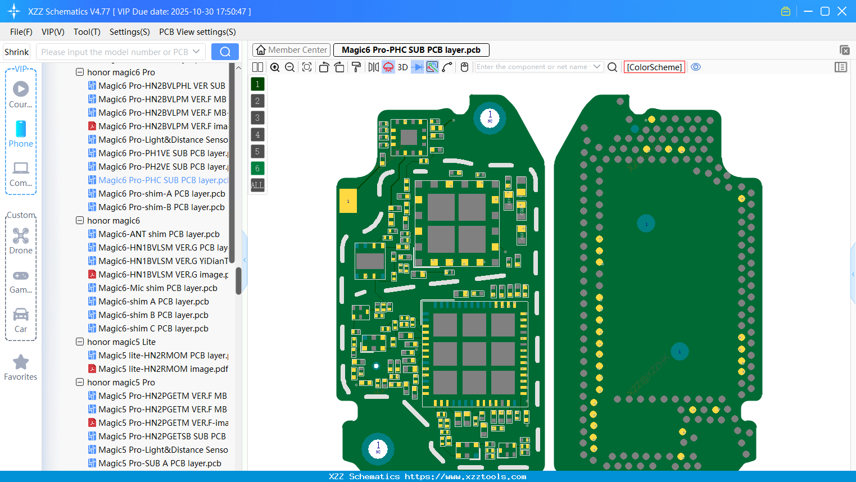Viewport: 856px width, 482px height.
Task: Mirror the PCB view horizontally
Action: pyautogui.click(x=373, y=67)
